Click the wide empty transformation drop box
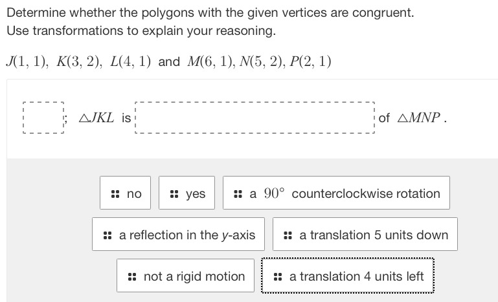Screen dimensions: 498x302 coord(255,118)
